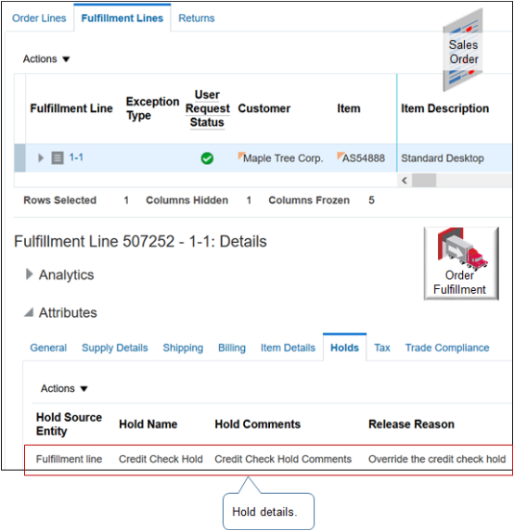The width and height of the screenshot is (514, 531).
Task: Click the Columns Frozen status label
Action: tap(309, 200)
